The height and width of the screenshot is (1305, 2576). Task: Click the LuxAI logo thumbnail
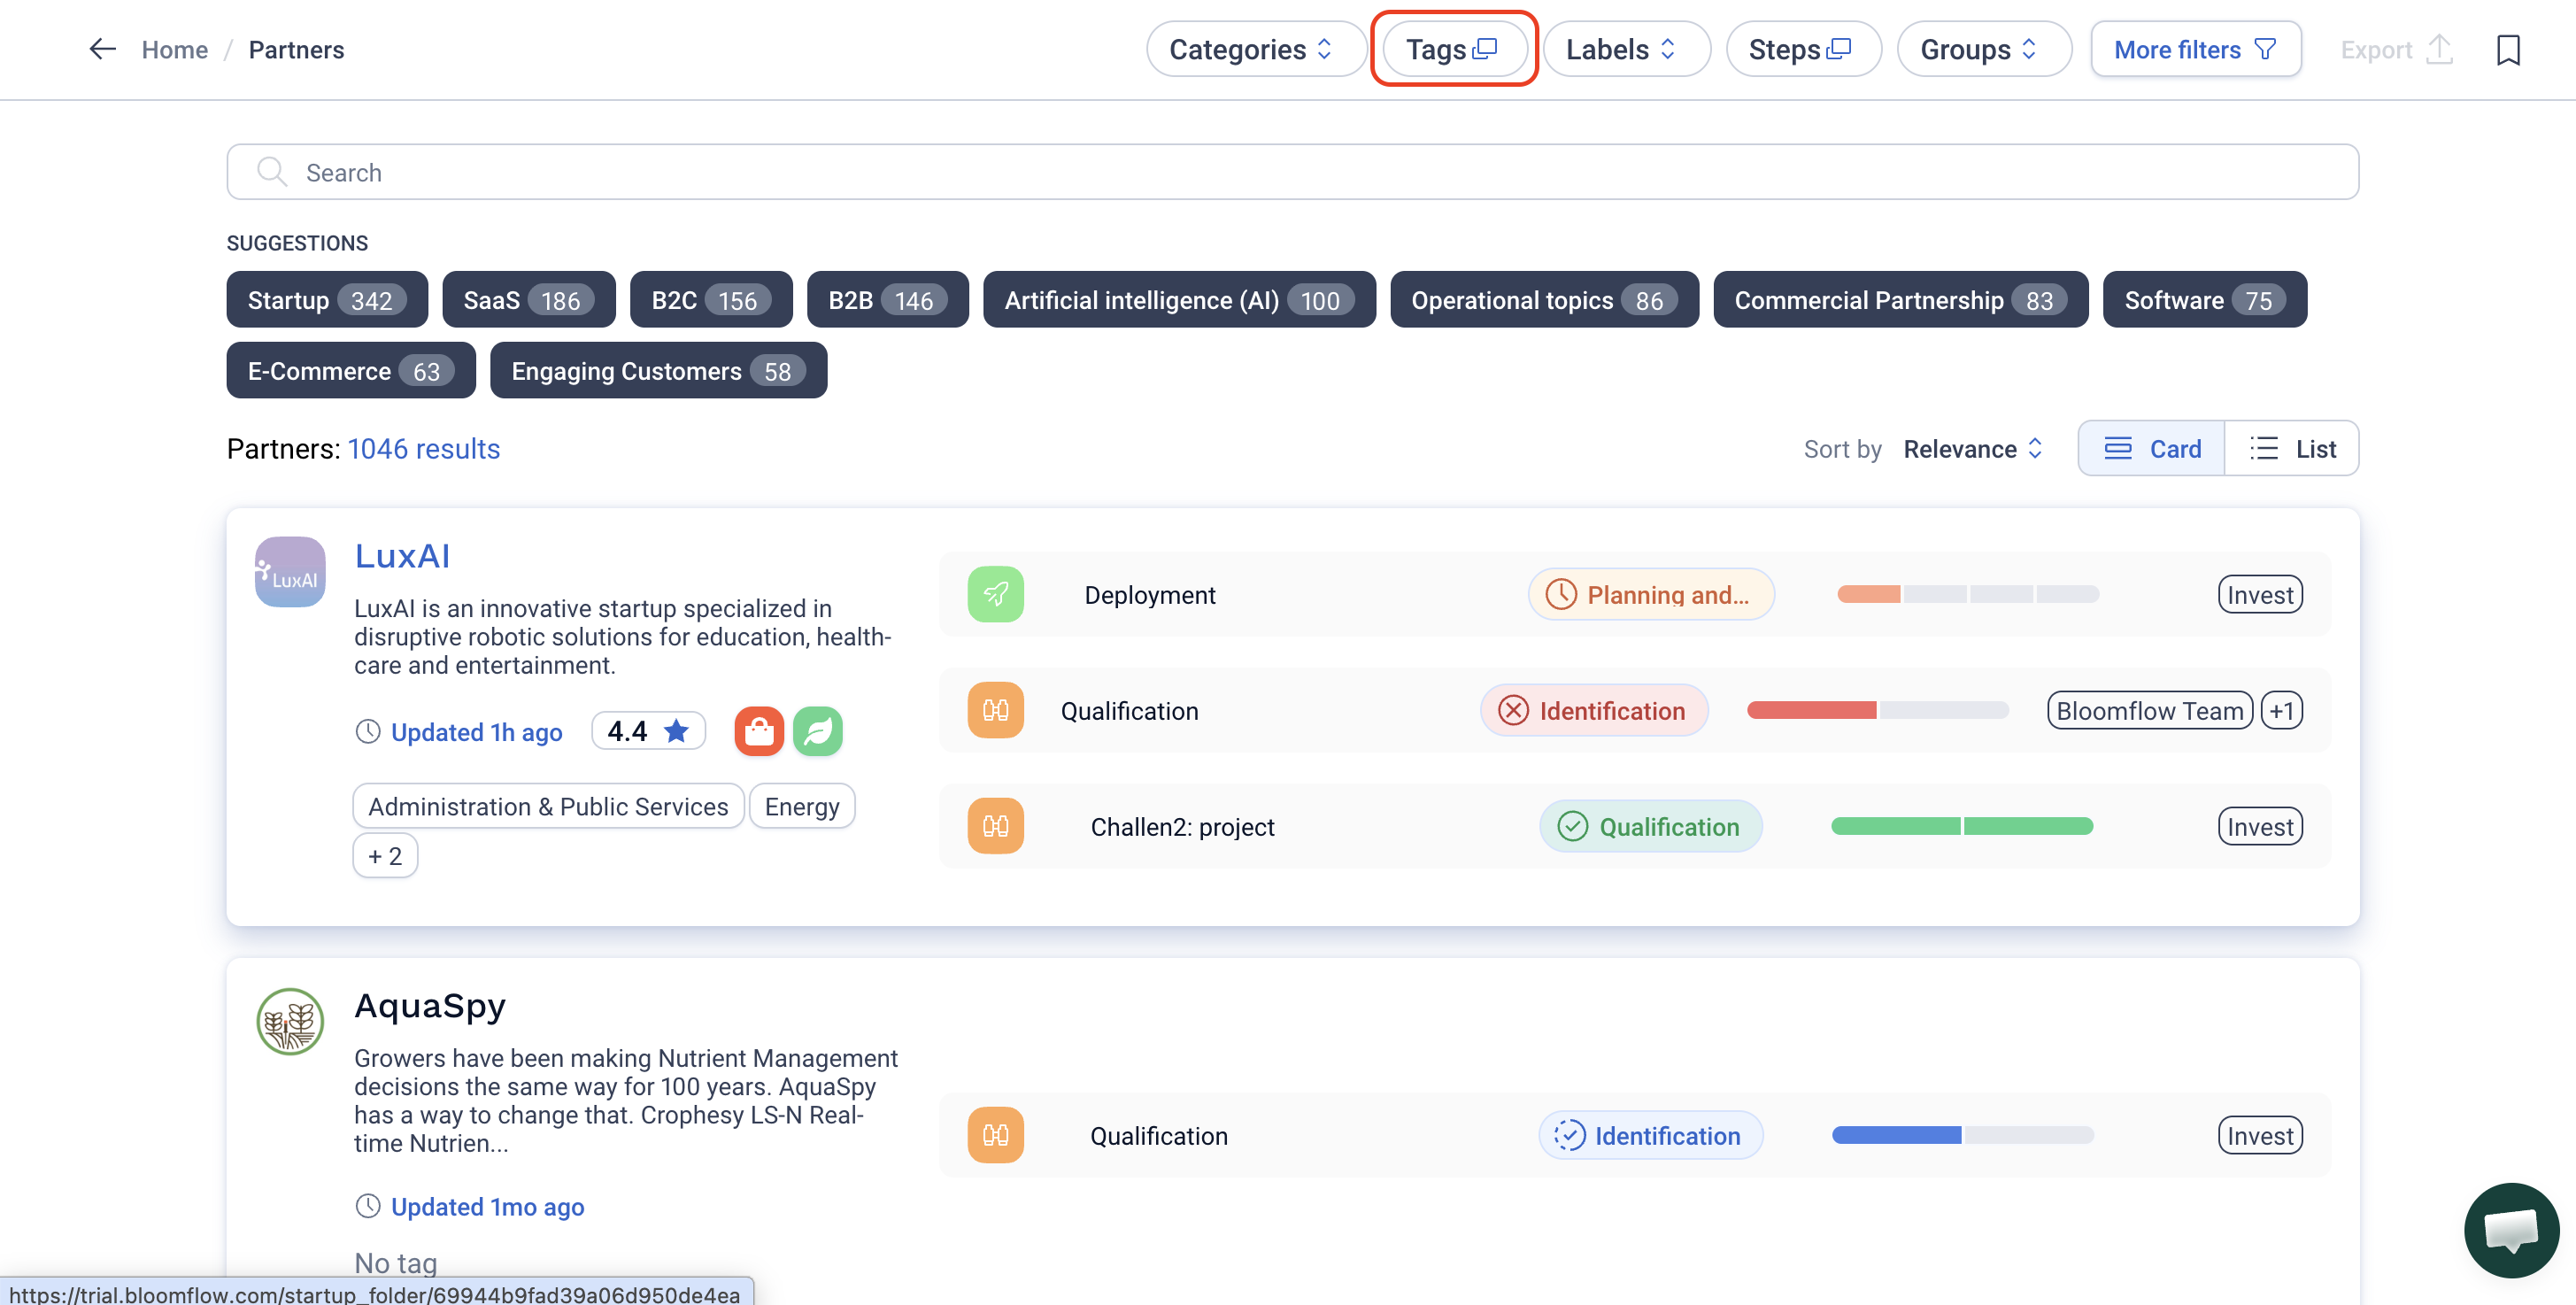click(290, 572)
